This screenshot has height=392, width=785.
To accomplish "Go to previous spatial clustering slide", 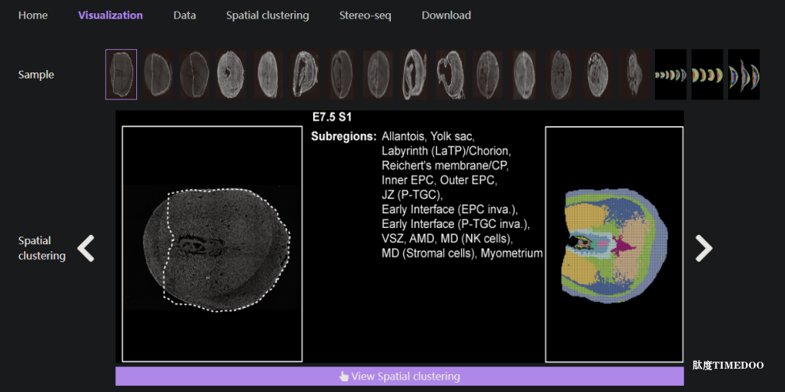I will (86, 249).
